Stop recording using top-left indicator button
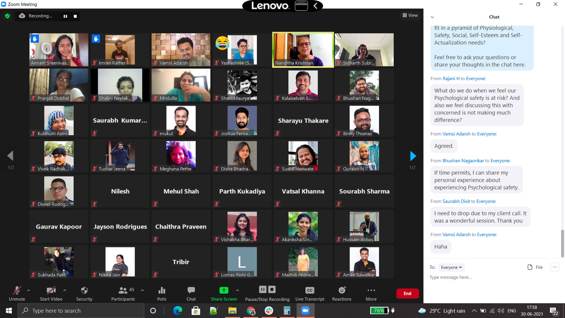Viewport: 565px width, 318px height. click(75, 16)
